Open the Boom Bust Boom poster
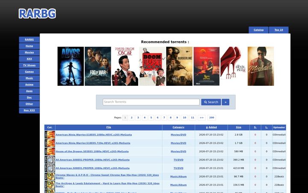308x193 pixels. (152, 66)
